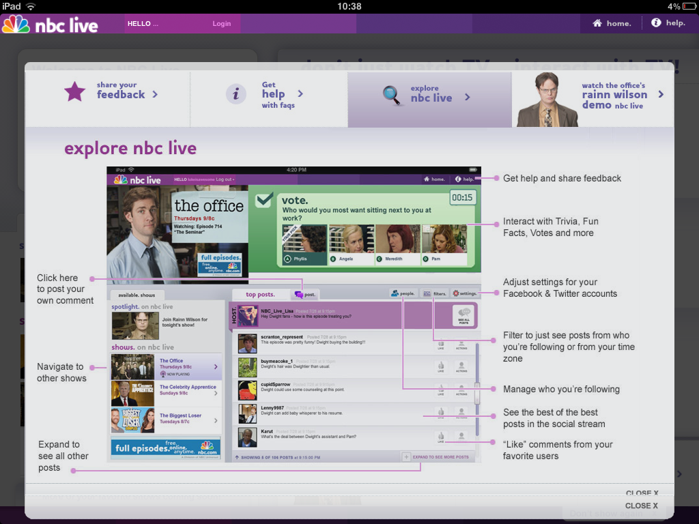This screenshot has width=699, height=524.
Task: Open the Rainn Wilson demo chevron
Action: (x=661, y=94)
